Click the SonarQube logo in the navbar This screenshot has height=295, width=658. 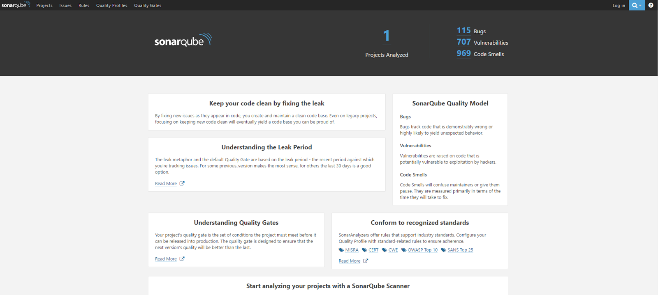[x=15, y=5]
